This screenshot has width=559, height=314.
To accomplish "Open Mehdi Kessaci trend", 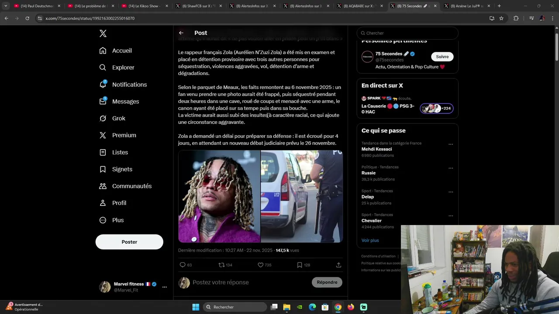I will point(376,149).
